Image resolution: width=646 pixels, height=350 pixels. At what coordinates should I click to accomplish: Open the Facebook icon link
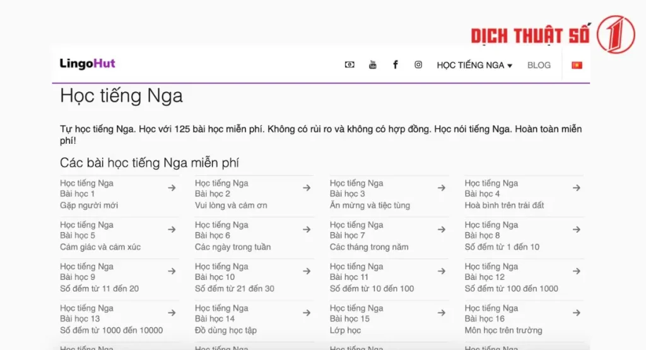[x=395, y=65]
